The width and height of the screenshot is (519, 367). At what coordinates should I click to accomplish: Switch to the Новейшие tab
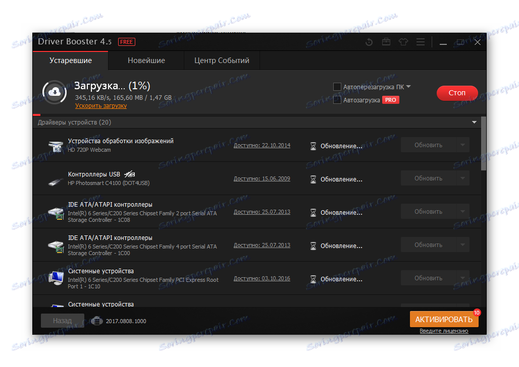point(146,60)
